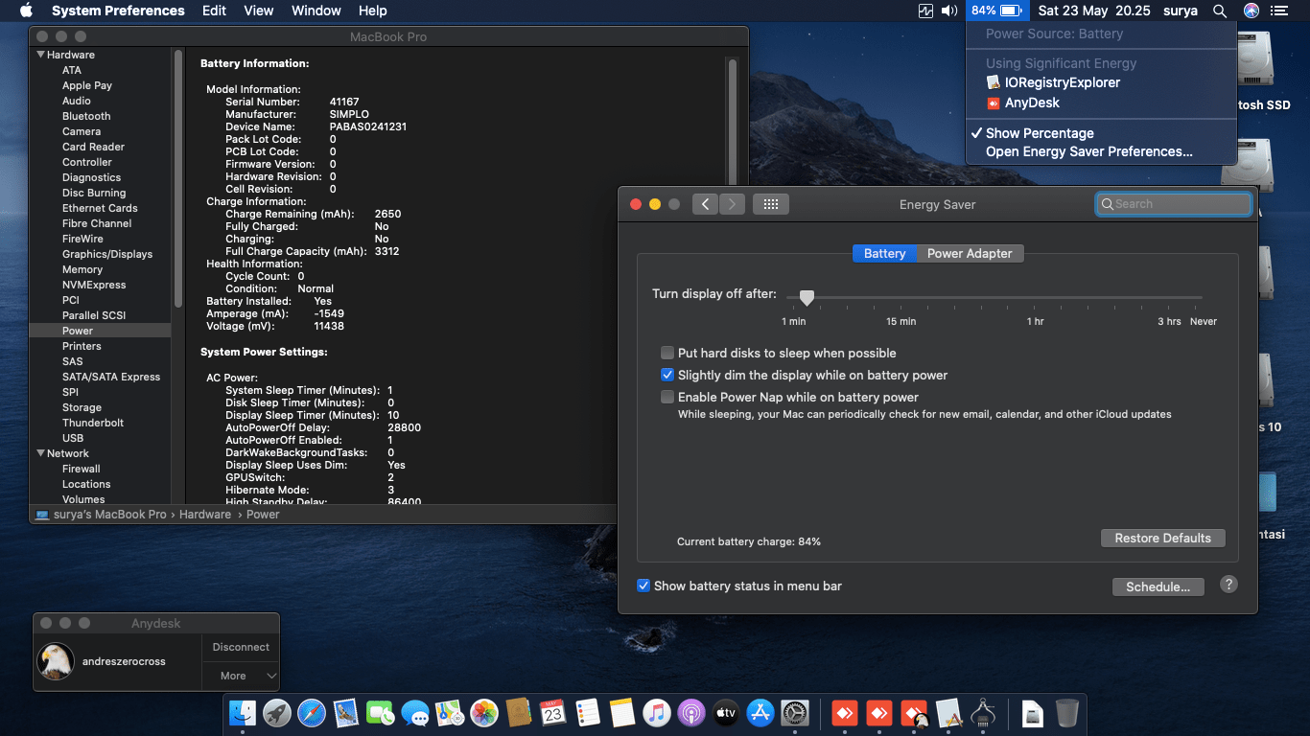Click the Restore Defaults button
The image size is (1310, 736).
coord(1162,538)
